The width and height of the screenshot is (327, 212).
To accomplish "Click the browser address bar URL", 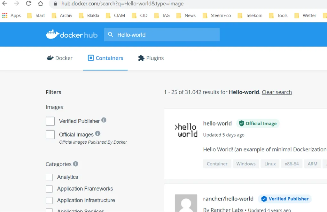I will point(122,4).
